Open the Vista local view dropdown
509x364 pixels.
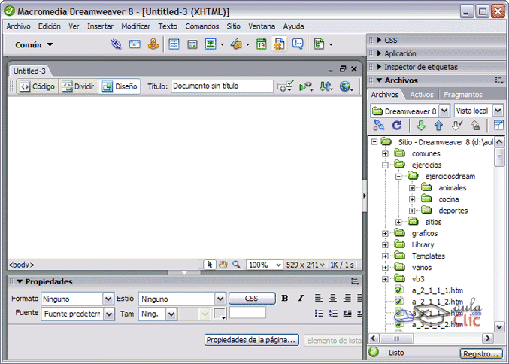pyautogui.click(x=498, y=111)
